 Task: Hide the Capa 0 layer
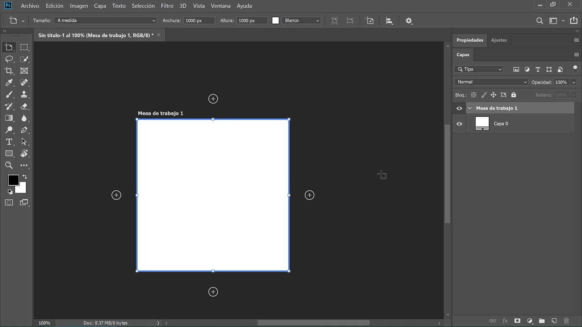tap(459, 124)
